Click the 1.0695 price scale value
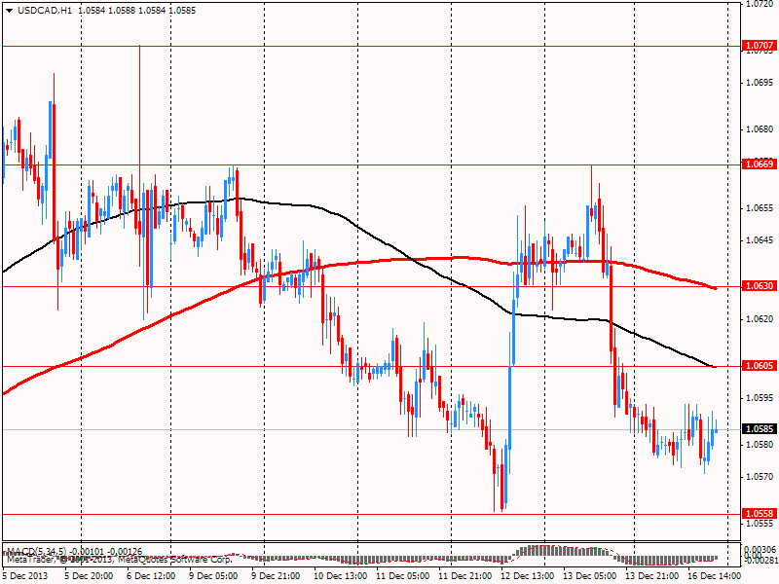 point(760,83)
